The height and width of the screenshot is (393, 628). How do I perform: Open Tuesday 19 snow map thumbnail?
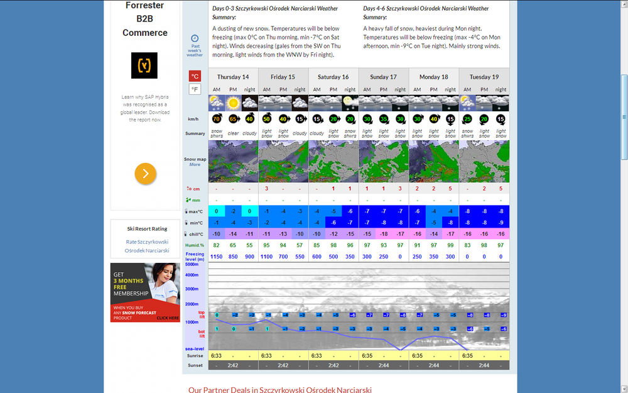coord(484,161)
